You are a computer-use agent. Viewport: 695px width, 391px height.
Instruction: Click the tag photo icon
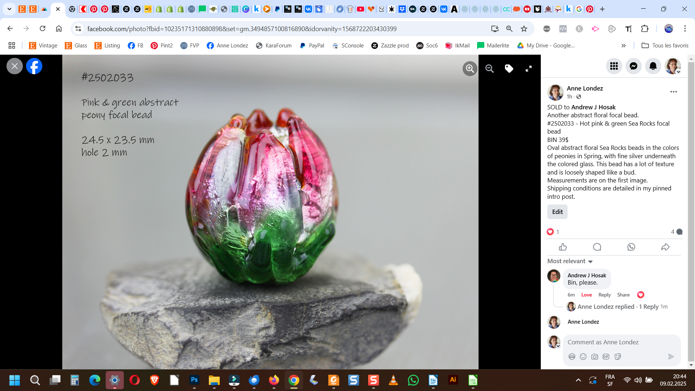pyautogui.click(x=509, y=68)
